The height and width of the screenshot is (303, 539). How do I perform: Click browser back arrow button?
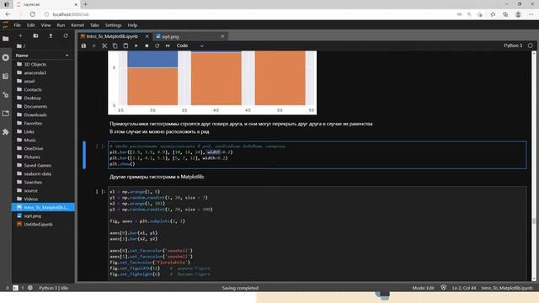point(8,14)
